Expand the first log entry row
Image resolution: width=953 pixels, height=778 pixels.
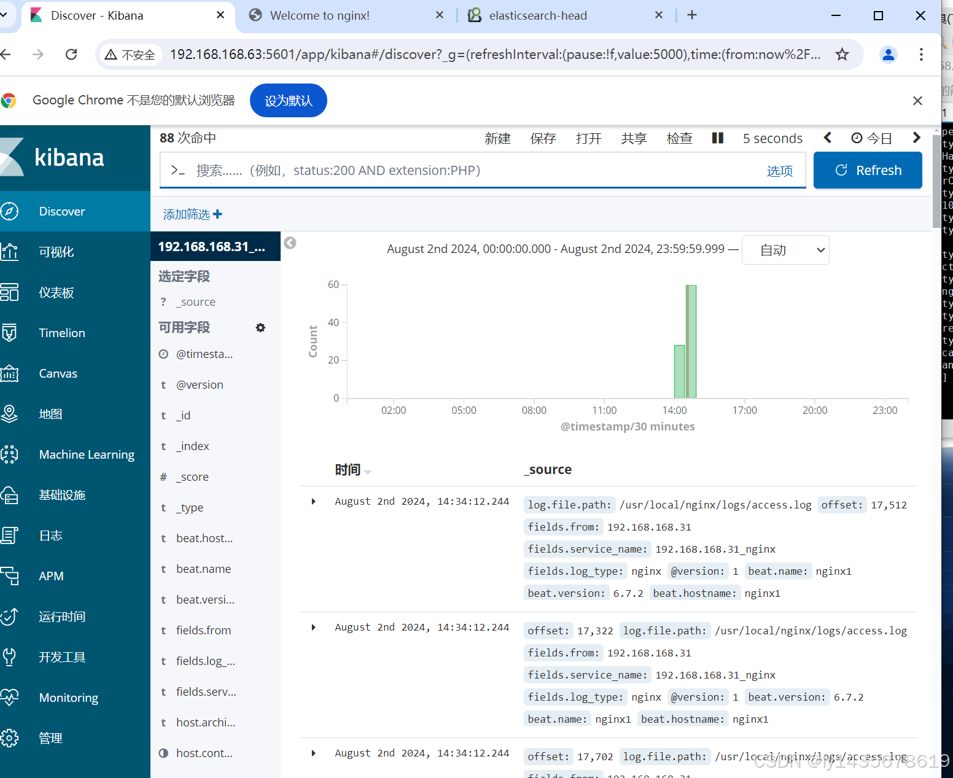click(314, 502)
